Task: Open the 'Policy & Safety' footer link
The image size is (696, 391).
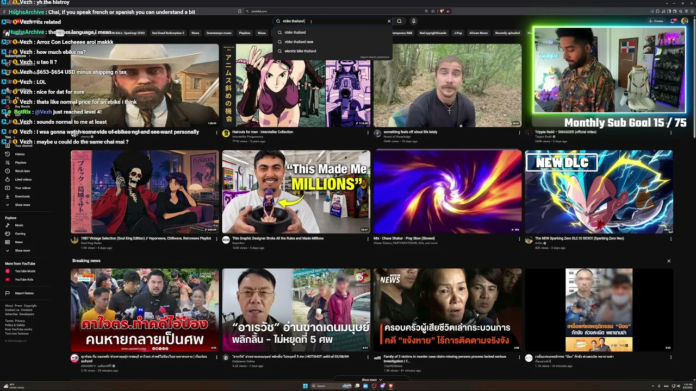Action: pos(15,325)
